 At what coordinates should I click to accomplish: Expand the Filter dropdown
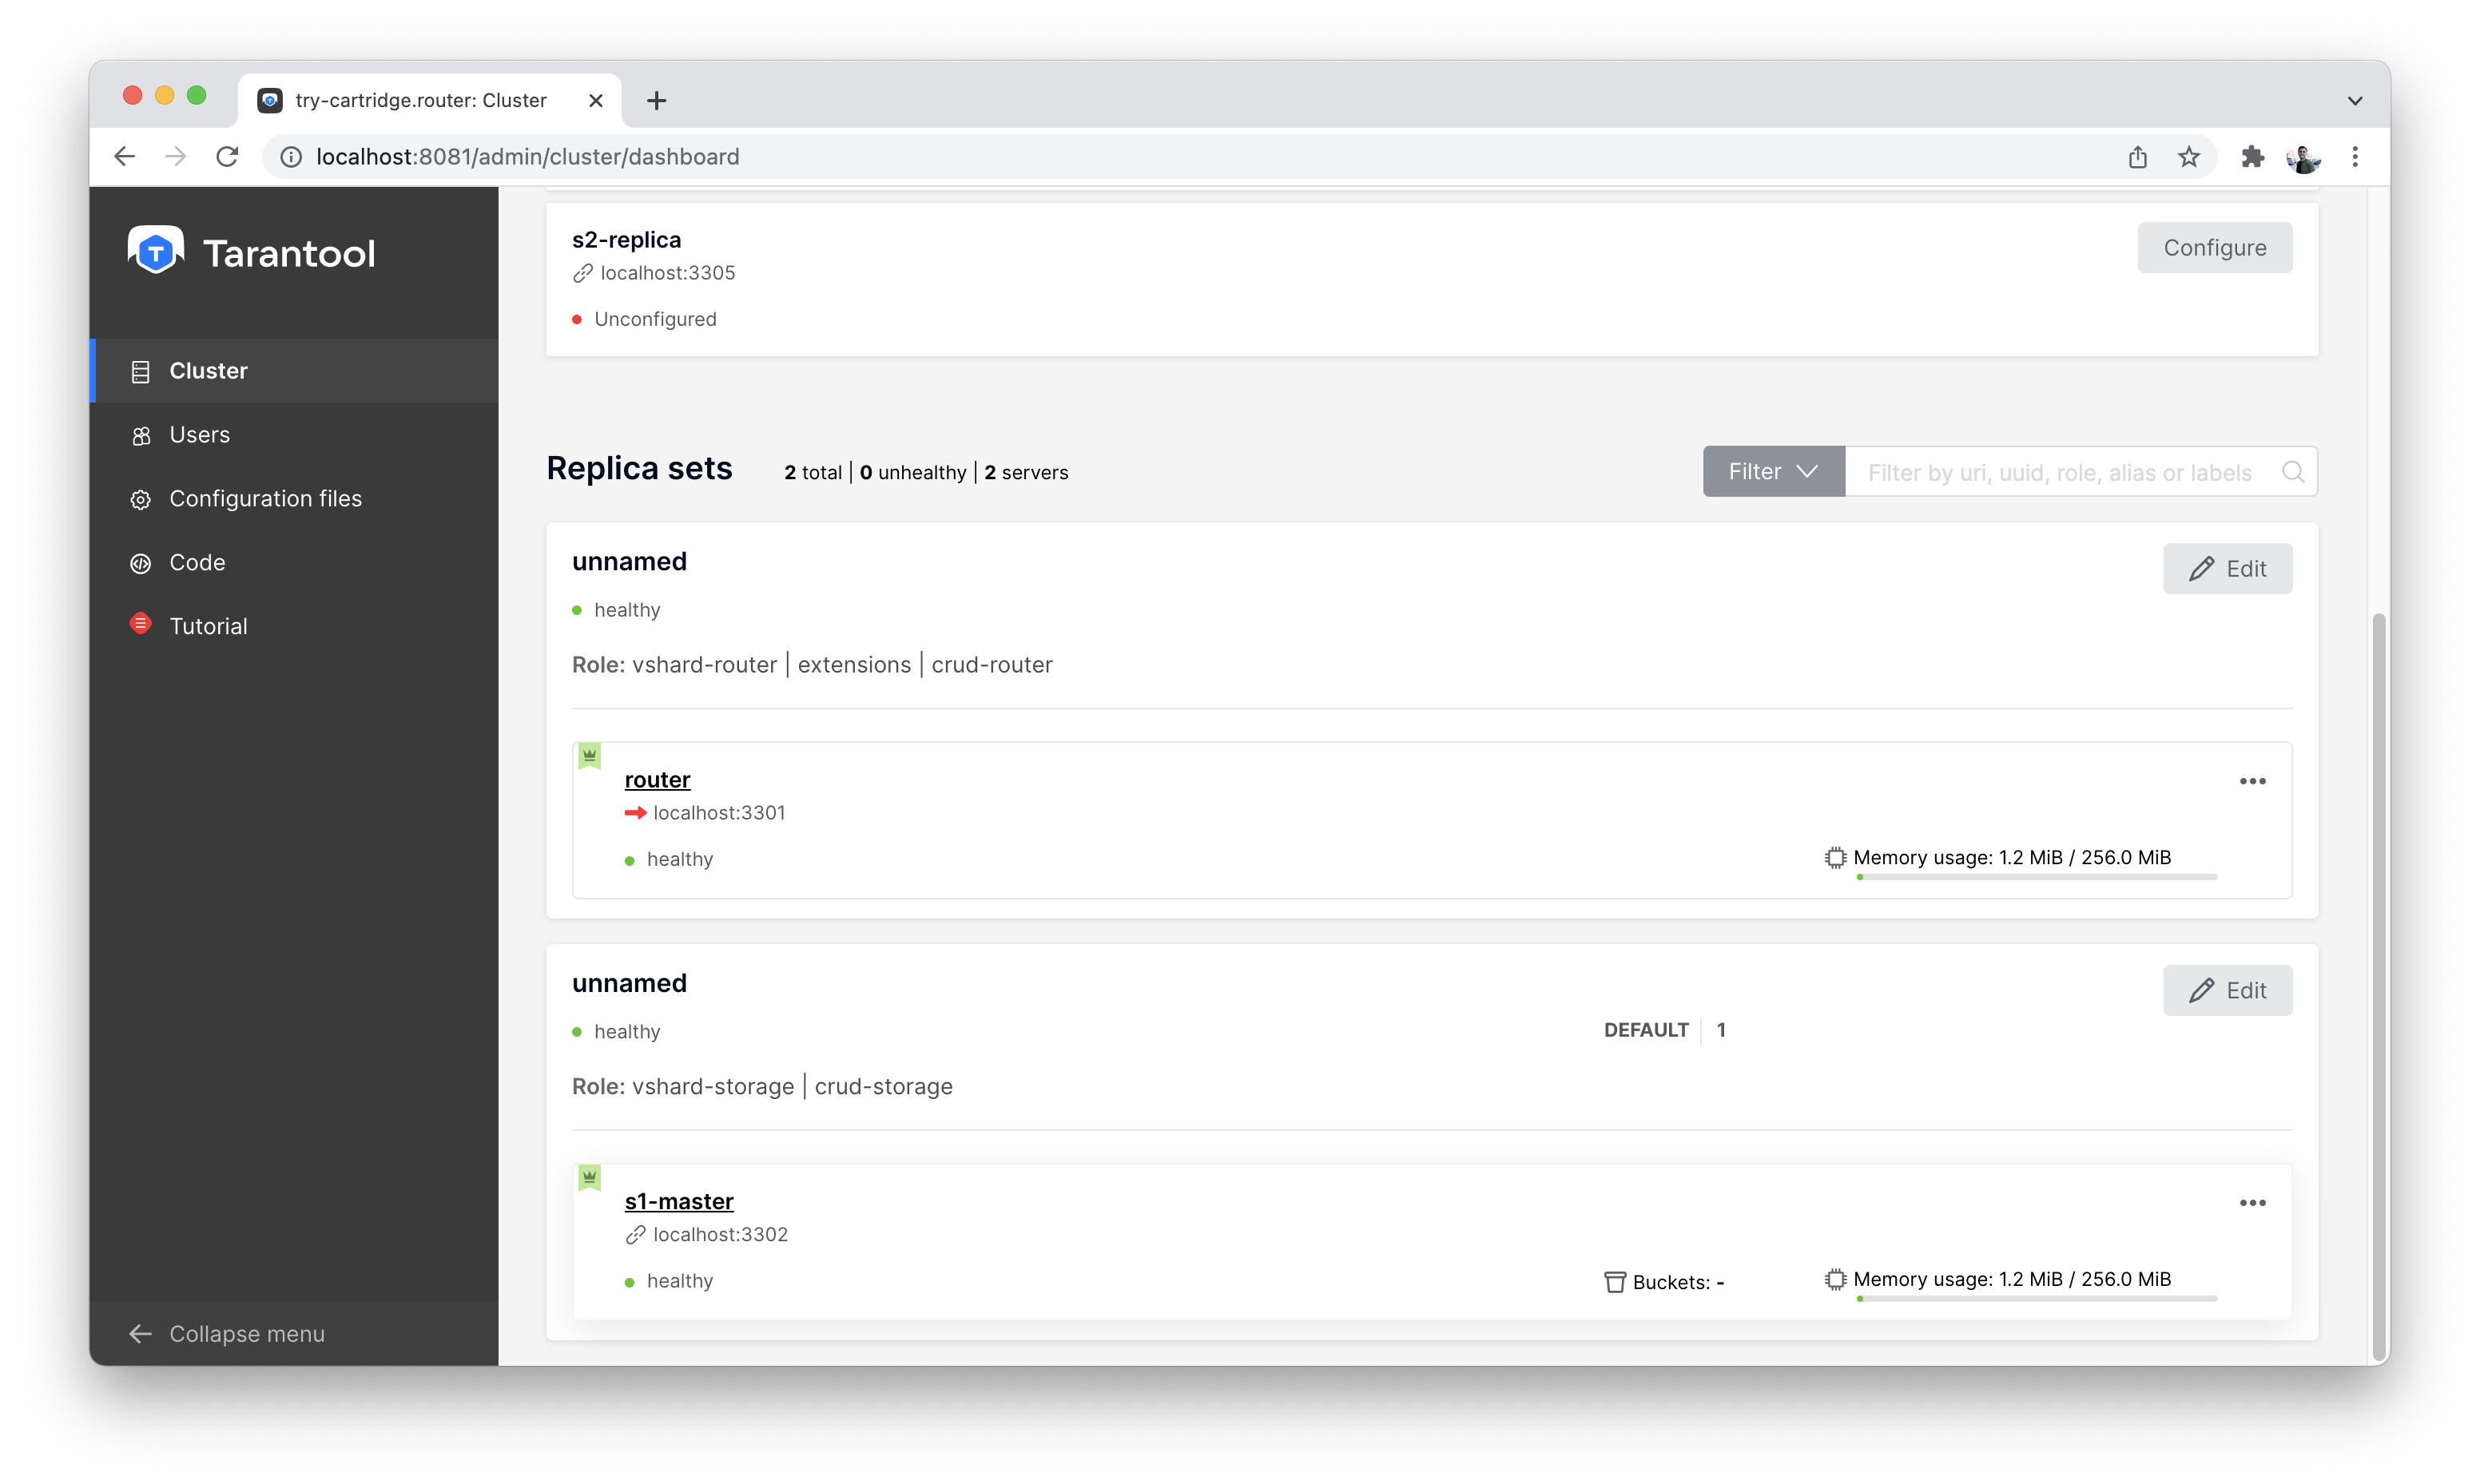coord(1773,472)
